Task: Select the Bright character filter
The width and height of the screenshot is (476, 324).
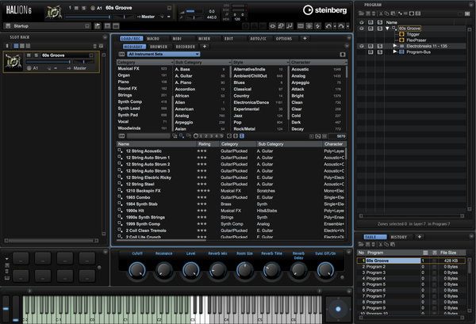Action: click(316, 96)
